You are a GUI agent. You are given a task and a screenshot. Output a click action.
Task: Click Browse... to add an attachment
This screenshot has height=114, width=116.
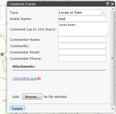coord(32,97)
